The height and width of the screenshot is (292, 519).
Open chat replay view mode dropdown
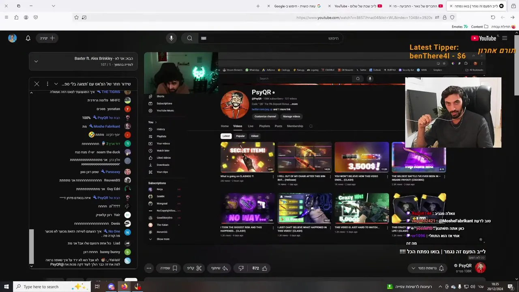point(56,84)
